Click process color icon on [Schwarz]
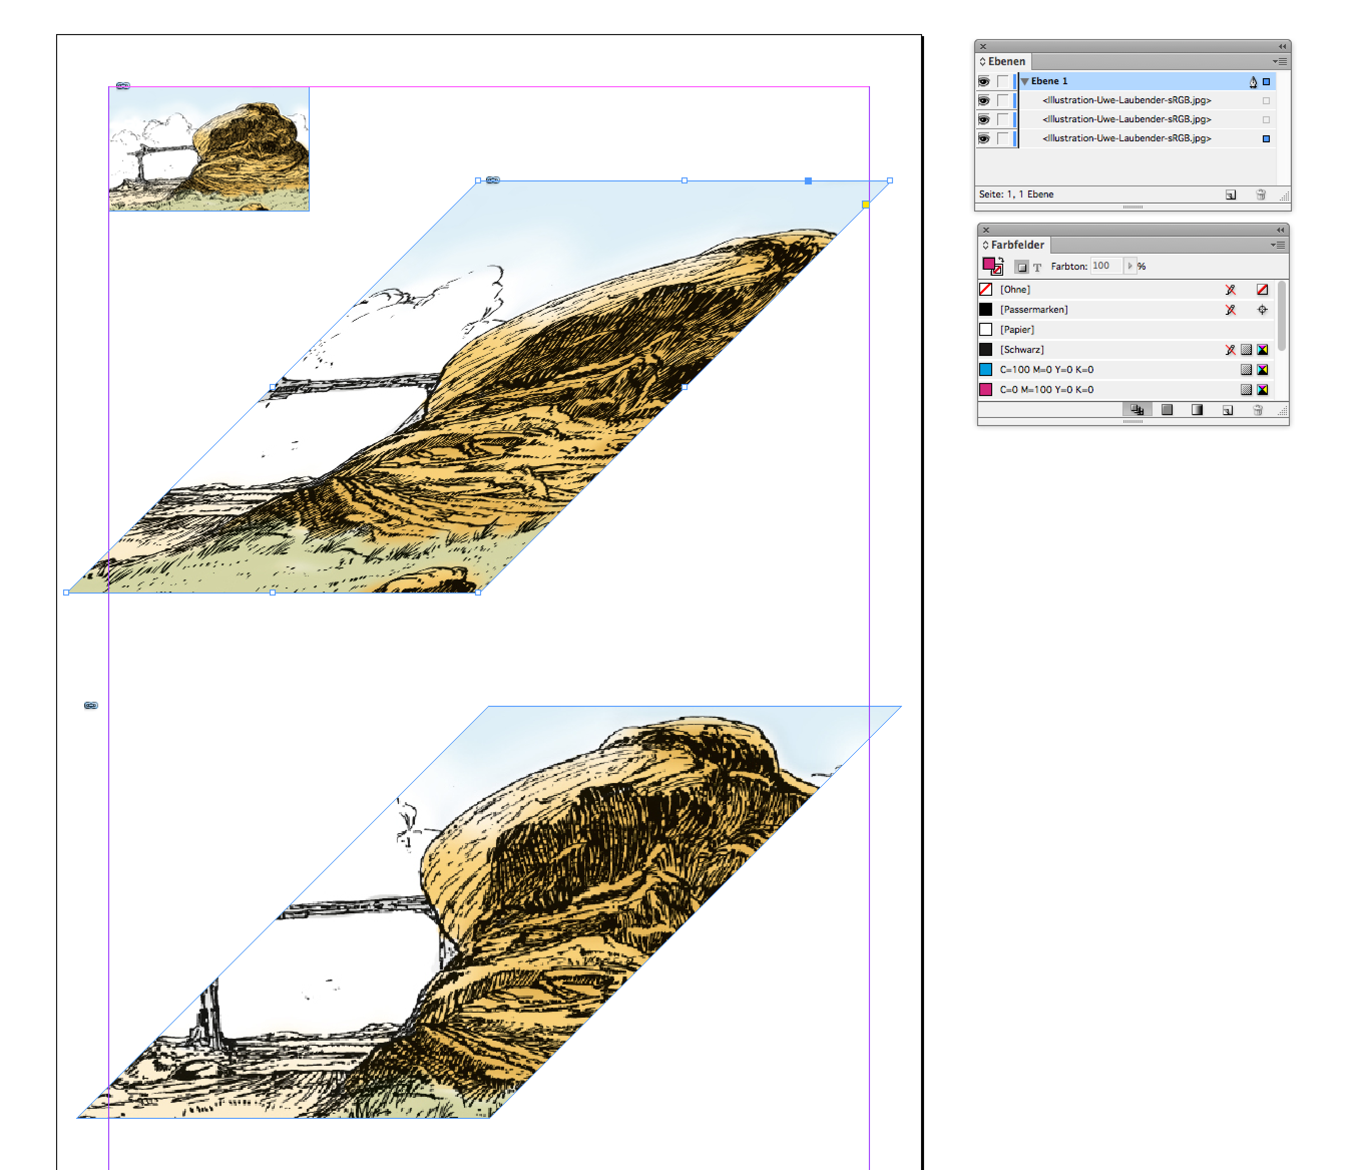 pyautogui.click(x=1246, y=350)
